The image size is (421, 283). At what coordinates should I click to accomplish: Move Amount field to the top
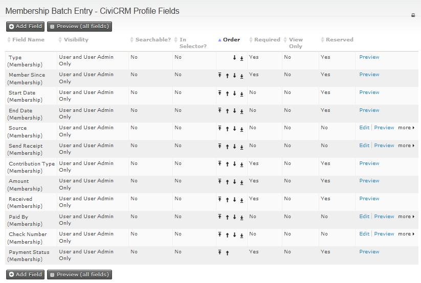point(219,181)
